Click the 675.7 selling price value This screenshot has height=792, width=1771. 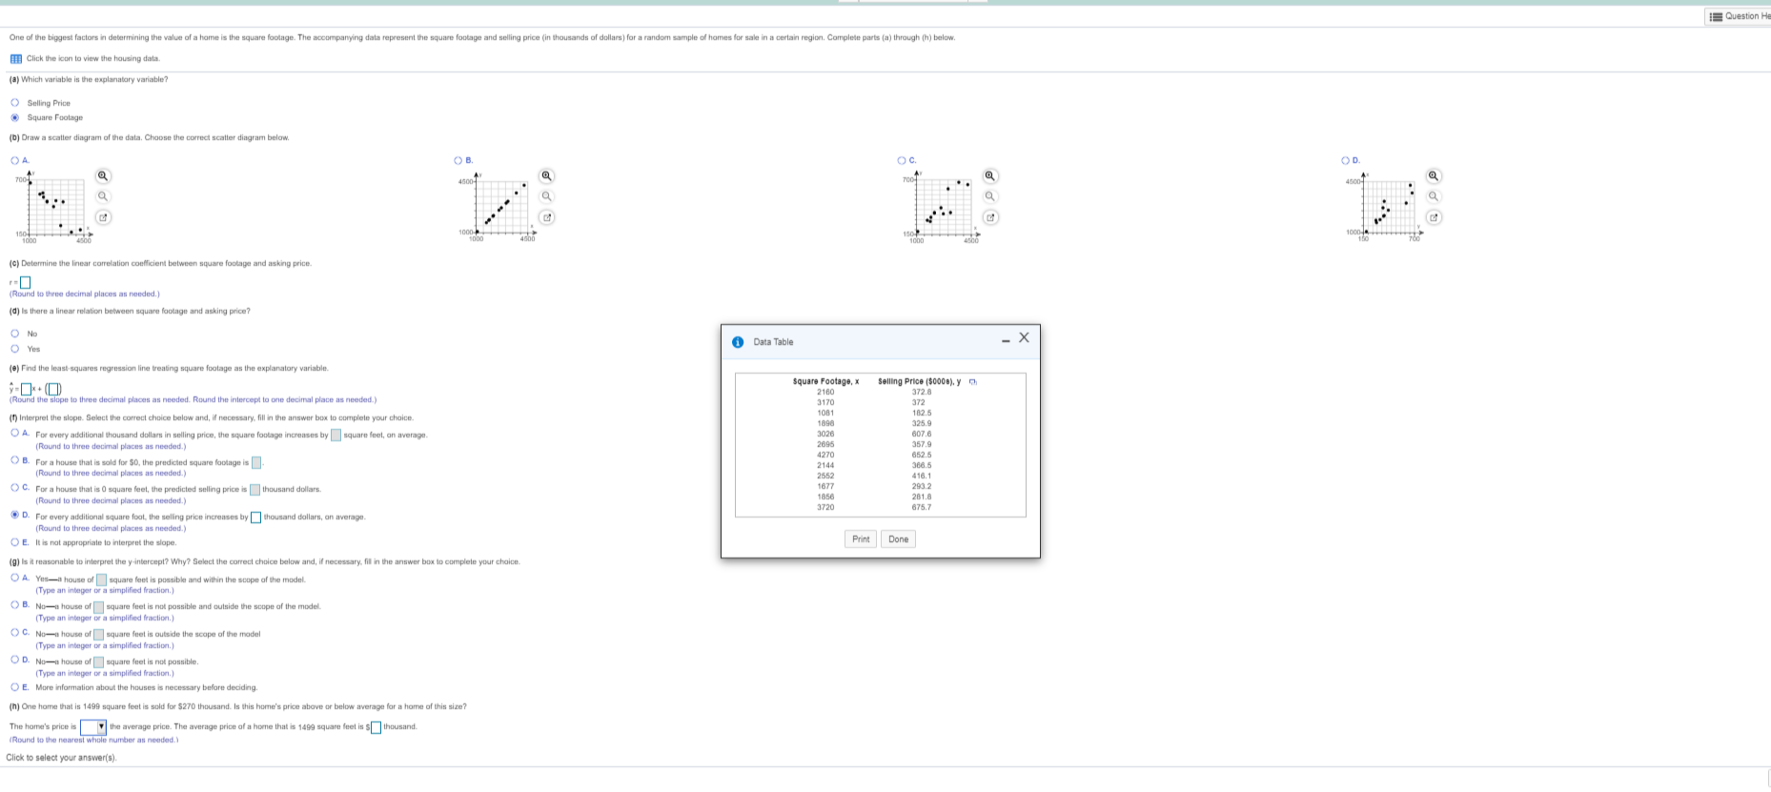[922, 508]
